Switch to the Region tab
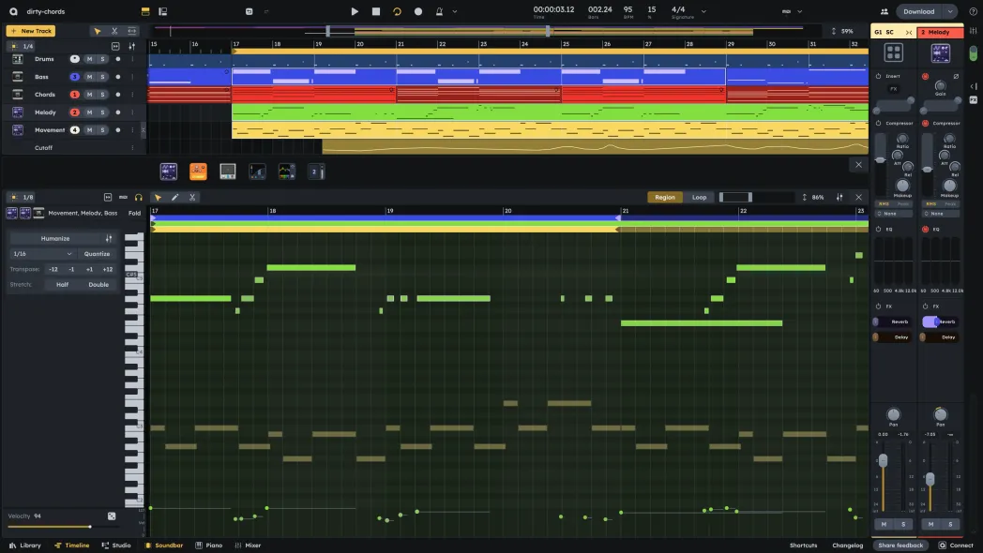Screen dimensions: 983x553 pyautogui.click(x=664, y=197)
